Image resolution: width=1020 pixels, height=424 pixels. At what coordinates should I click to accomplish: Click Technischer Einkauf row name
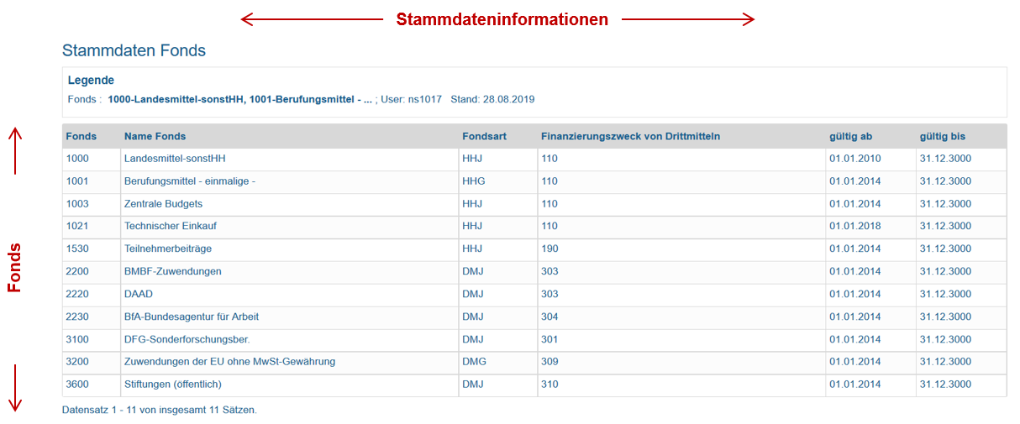coord(171,227)
